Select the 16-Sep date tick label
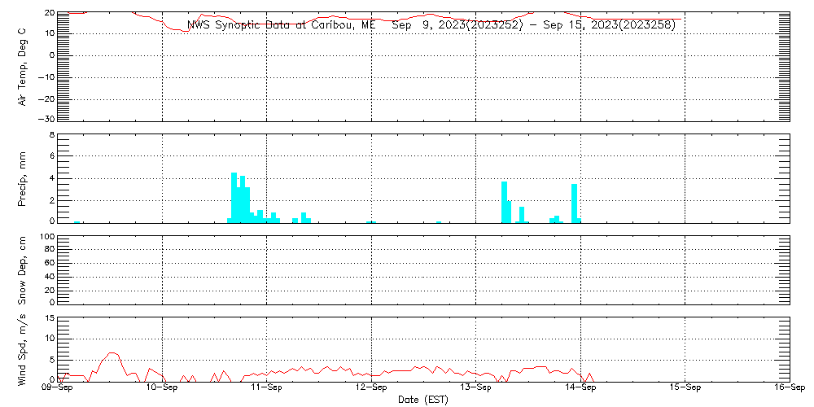814x407 pixels. coord(789,389)
